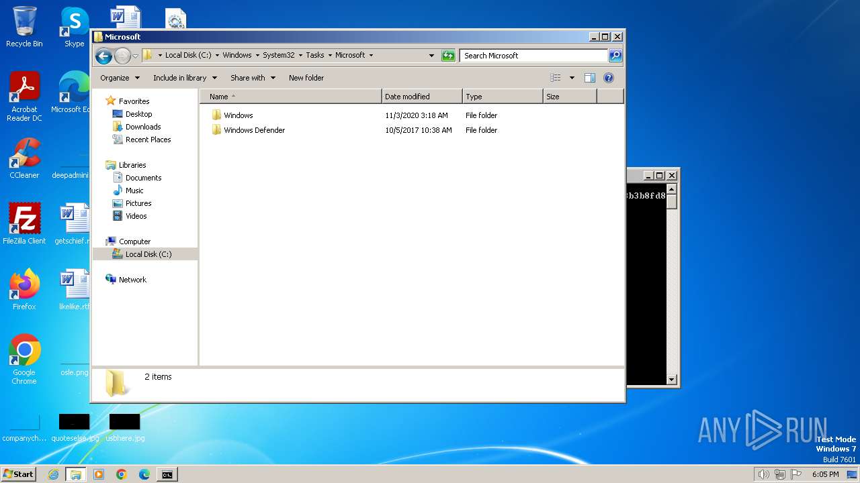Select Desktop in navigation pane

pyautogui.click(x=138, y=114)
